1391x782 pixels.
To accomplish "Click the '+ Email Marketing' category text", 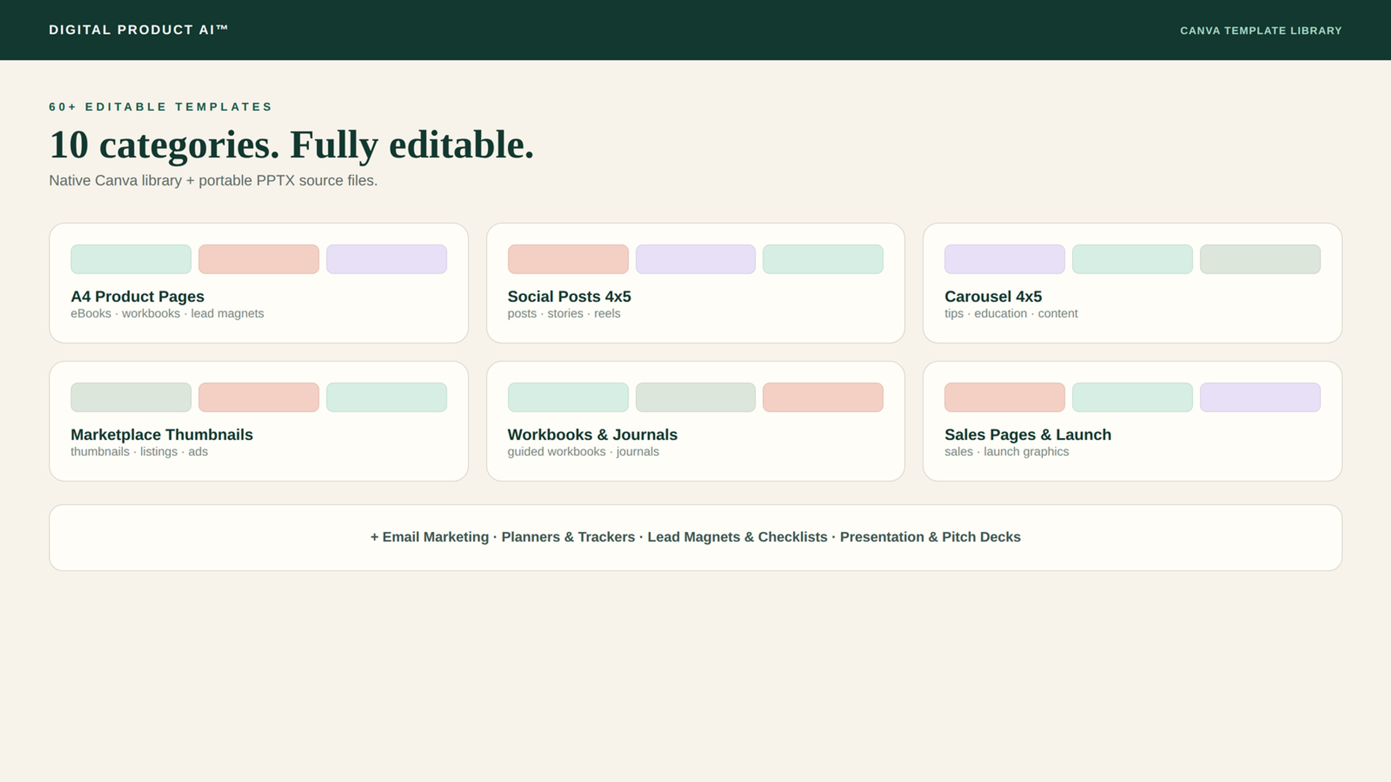I will point(429,537).
